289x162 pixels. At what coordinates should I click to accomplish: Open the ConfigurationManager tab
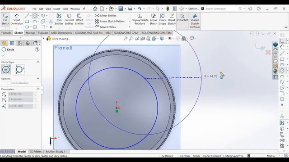[20, 43]
